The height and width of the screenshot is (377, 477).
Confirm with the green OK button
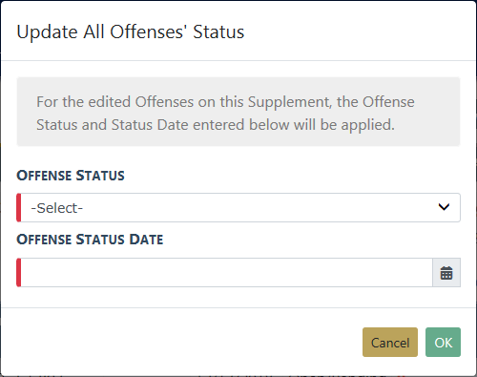pyautogui.click(x=443, y=343)
